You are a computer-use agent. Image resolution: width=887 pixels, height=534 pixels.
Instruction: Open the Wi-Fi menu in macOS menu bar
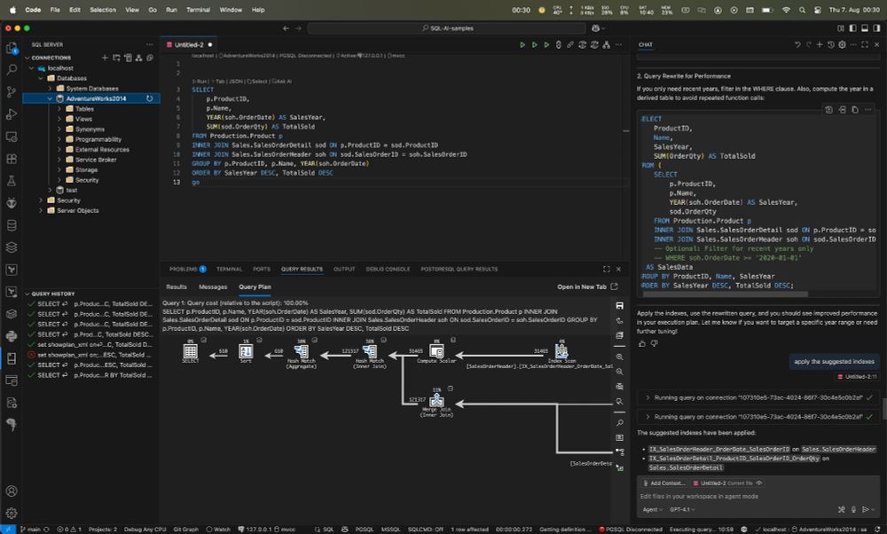786,10
